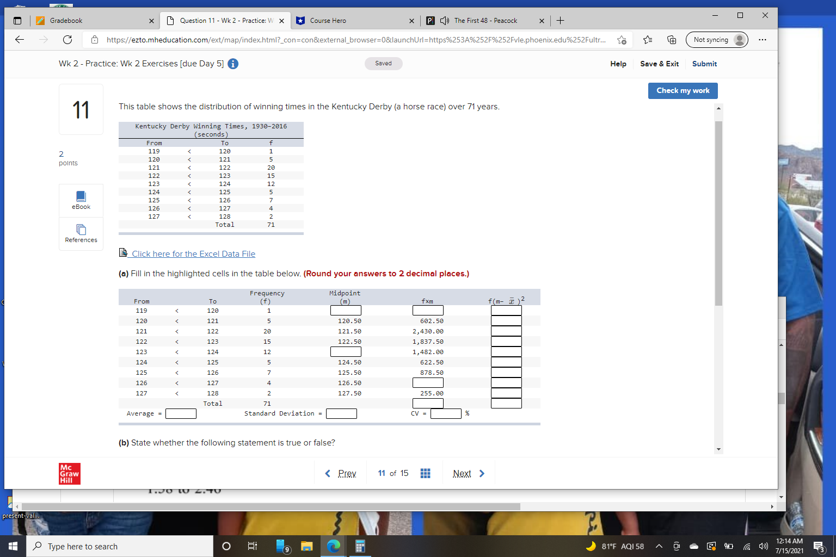Click the Excel data file attachment icon
Viewport: 836px width, 557px height.
[x=122, y=252]
